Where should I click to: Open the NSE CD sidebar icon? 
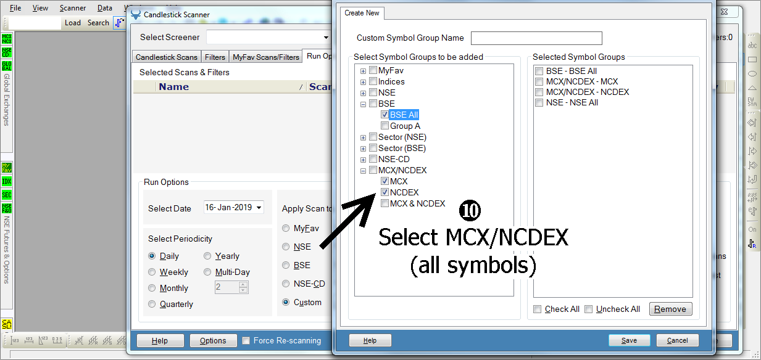click(x=7, y=52)
